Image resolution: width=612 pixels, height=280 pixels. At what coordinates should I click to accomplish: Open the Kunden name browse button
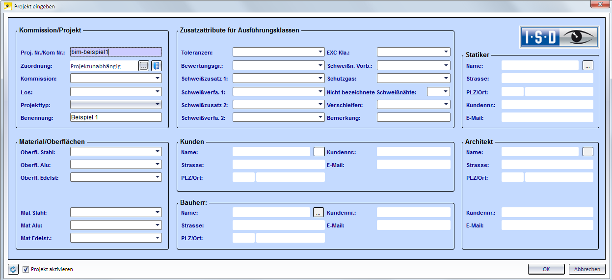click(x=319, y=152)
